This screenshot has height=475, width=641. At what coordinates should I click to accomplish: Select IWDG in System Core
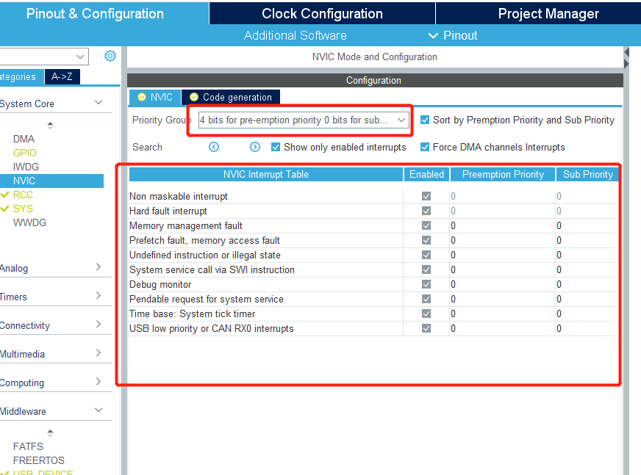(x=26, y=167)
